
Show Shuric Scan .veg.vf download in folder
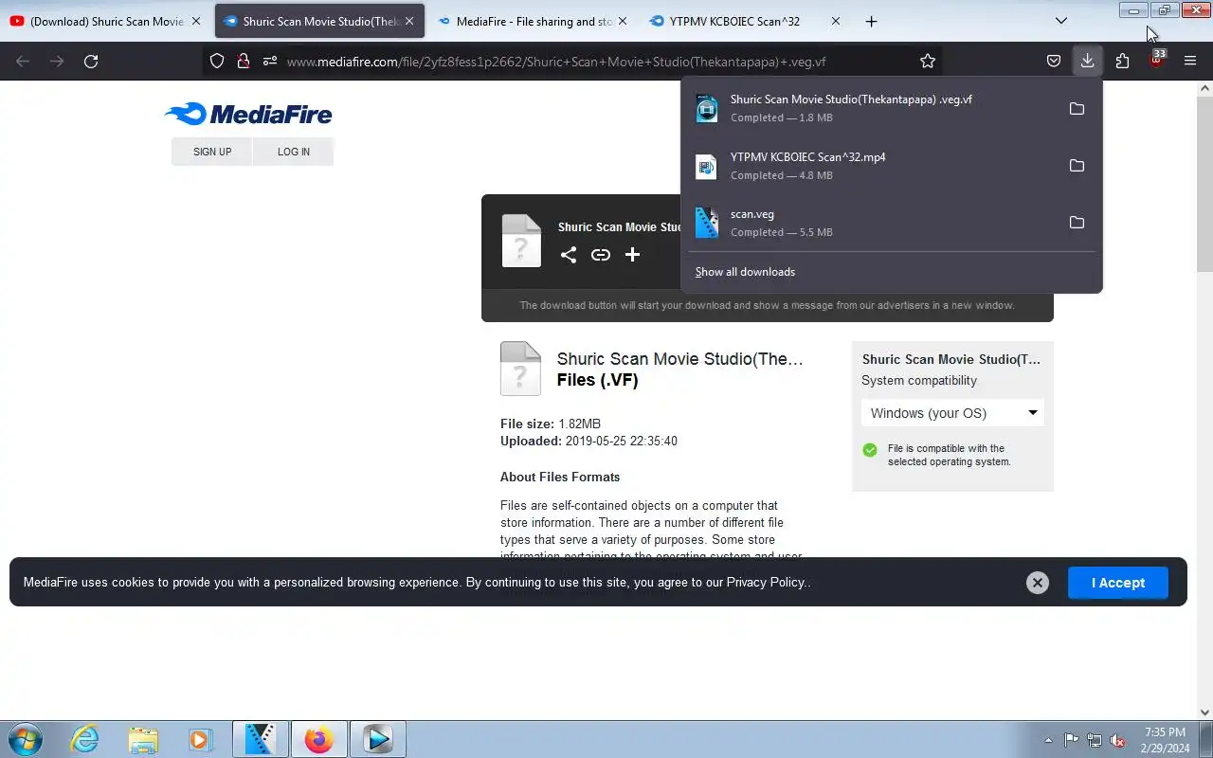(x=1077, y=109)
